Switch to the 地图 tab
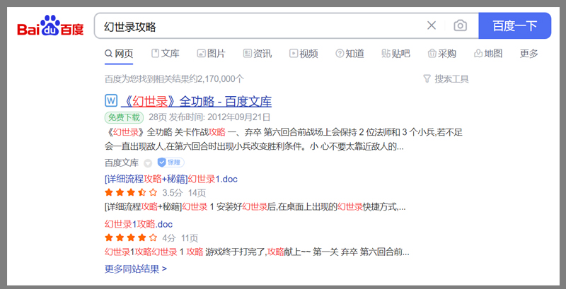 [x=488, y=54]
